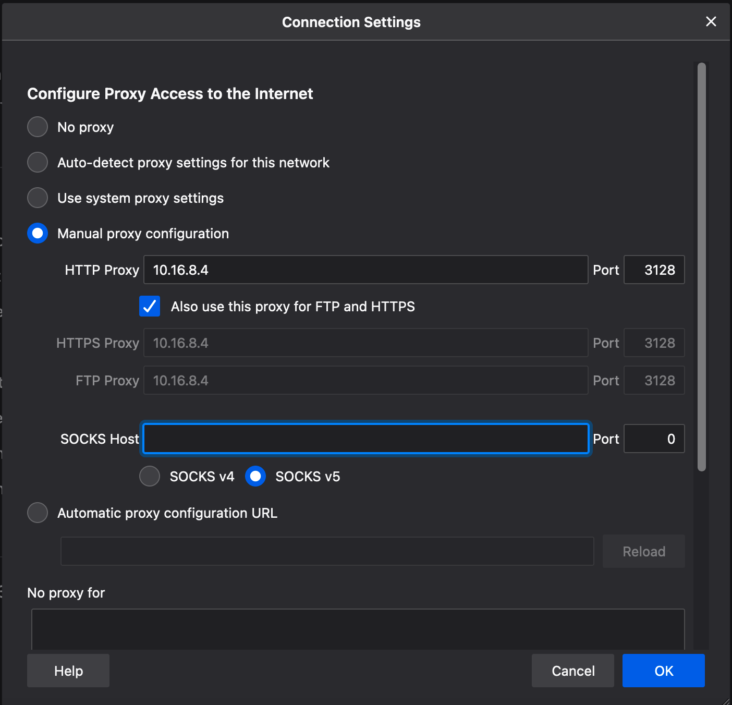Confirm settings with the OK button
Screen dimensions: 732x705
click(x=663, y=671)
